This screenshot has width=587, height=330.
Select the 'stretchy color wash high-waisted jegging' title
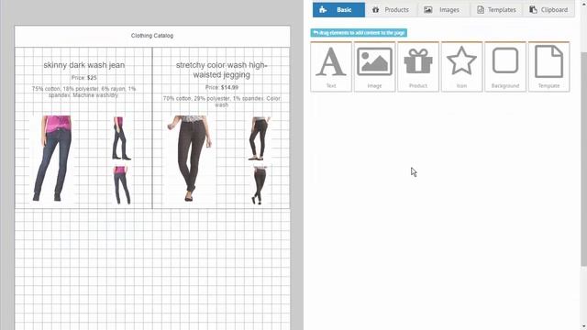point(222,70)
